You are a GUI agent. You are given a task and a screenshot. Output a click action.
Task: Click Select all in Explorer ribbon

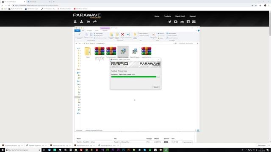[x=171, y=33]
